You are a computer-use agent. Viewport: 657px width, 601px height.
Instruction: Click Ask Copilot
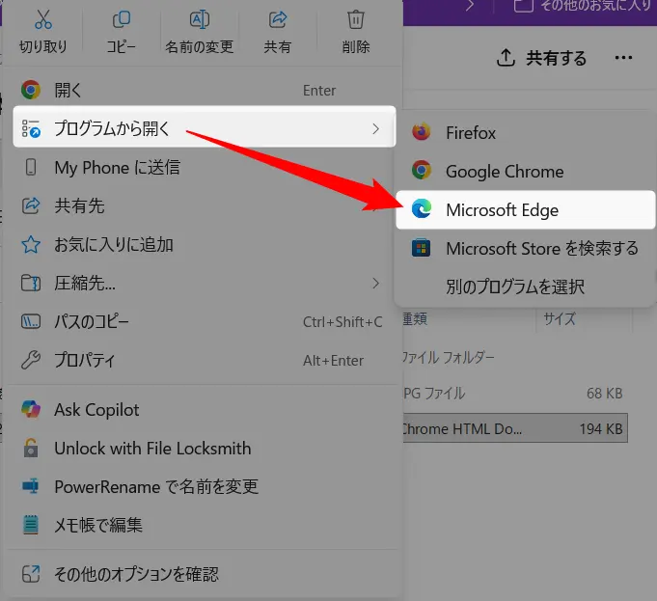click(x=96, y=410)
